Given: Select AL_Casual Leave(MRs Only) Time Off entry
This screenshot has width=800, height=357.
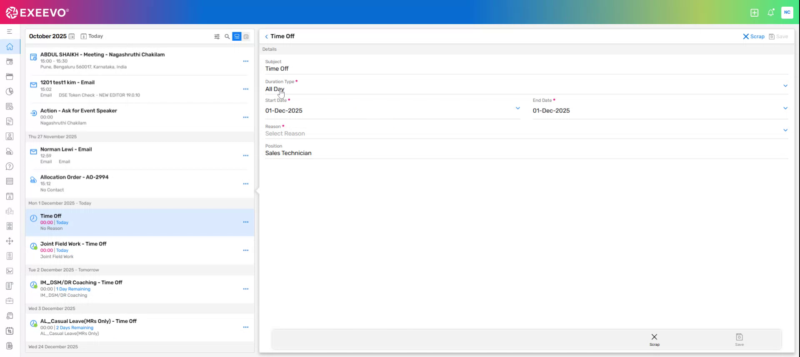Looking at the screenshot, I should pyautogui.click(x=140, y=327).
